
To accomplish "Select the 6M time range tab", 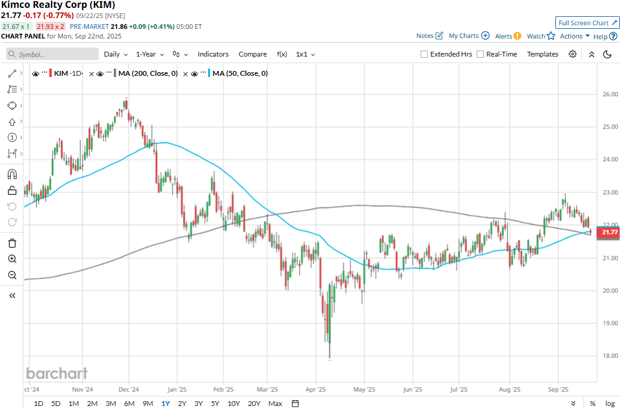I will 129,403.
